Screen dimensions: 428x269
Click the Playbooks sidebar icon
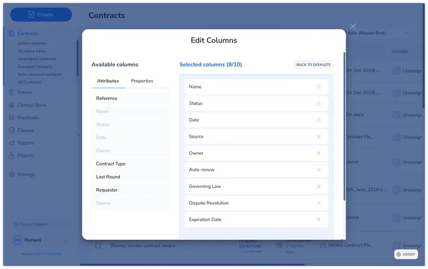click(x=11, y=117)
